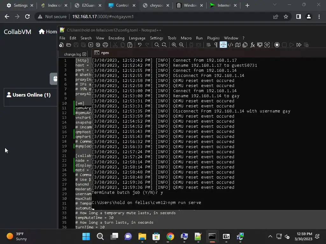Image resolution: width=326 pixels, height=244 pixels.
Task: Click the Replace icon in toolbar
Action: (164, 45)
